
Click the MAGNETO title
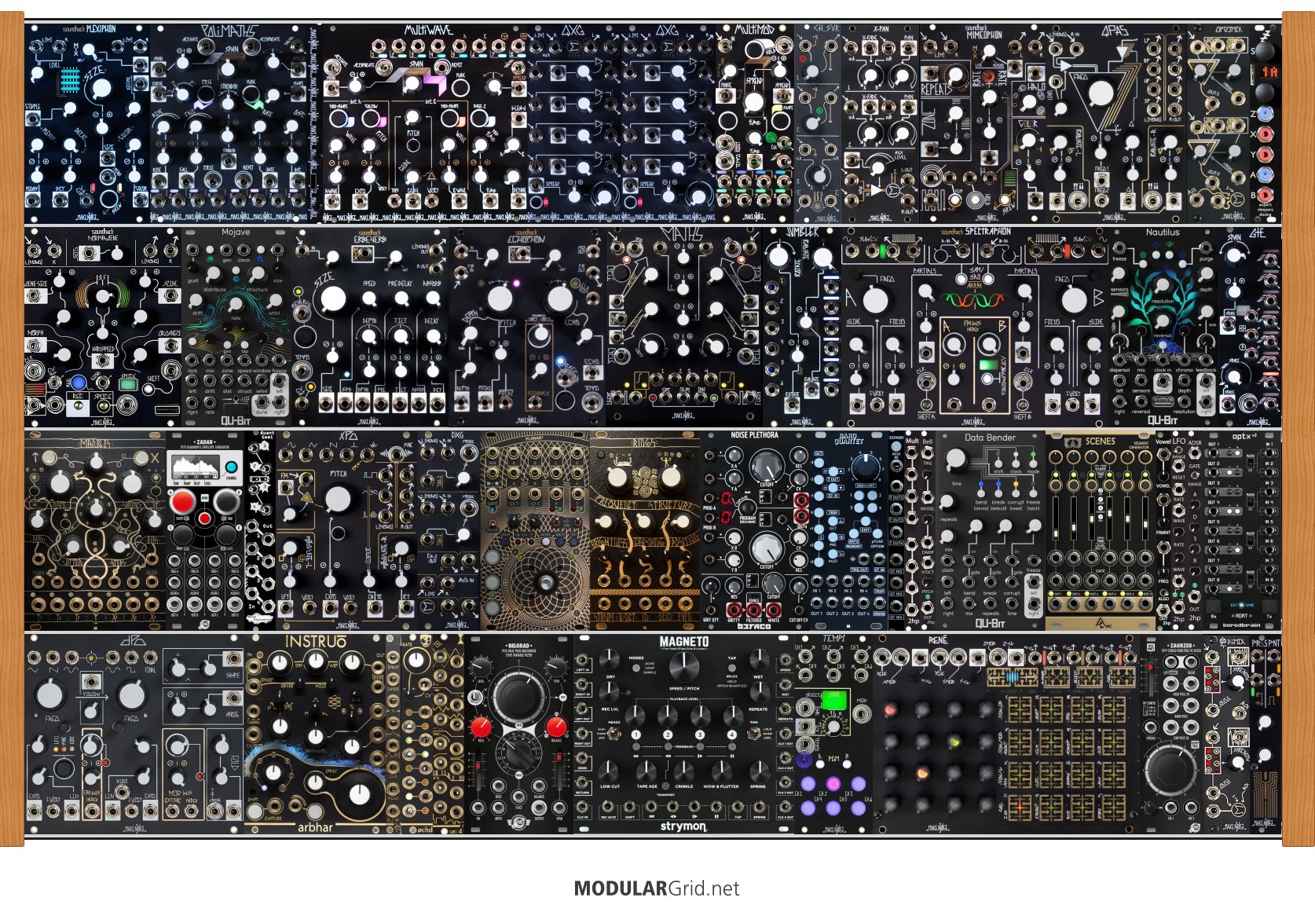tap(684, 643)
